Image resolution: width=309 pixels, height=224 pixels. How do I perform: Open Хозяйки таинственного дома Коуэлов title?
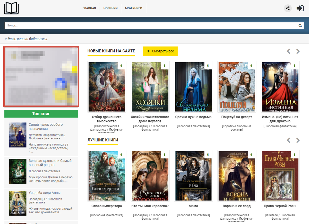coord(150,119)
